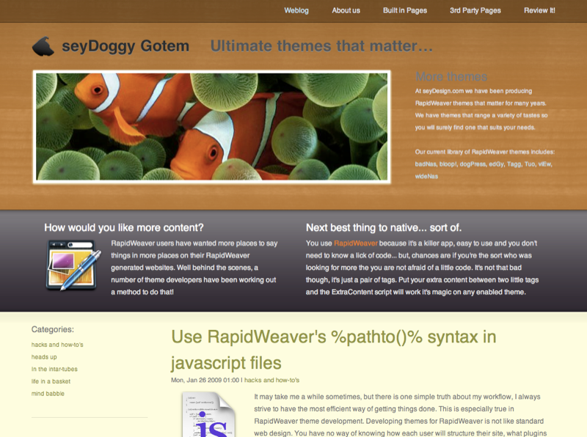Follow the orange RapidWeaver link

(x=356, y=243)
